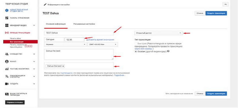Click the gear icon for new Creative Studio beta
The height and width of the screenshot is (108, 238).
7,11
